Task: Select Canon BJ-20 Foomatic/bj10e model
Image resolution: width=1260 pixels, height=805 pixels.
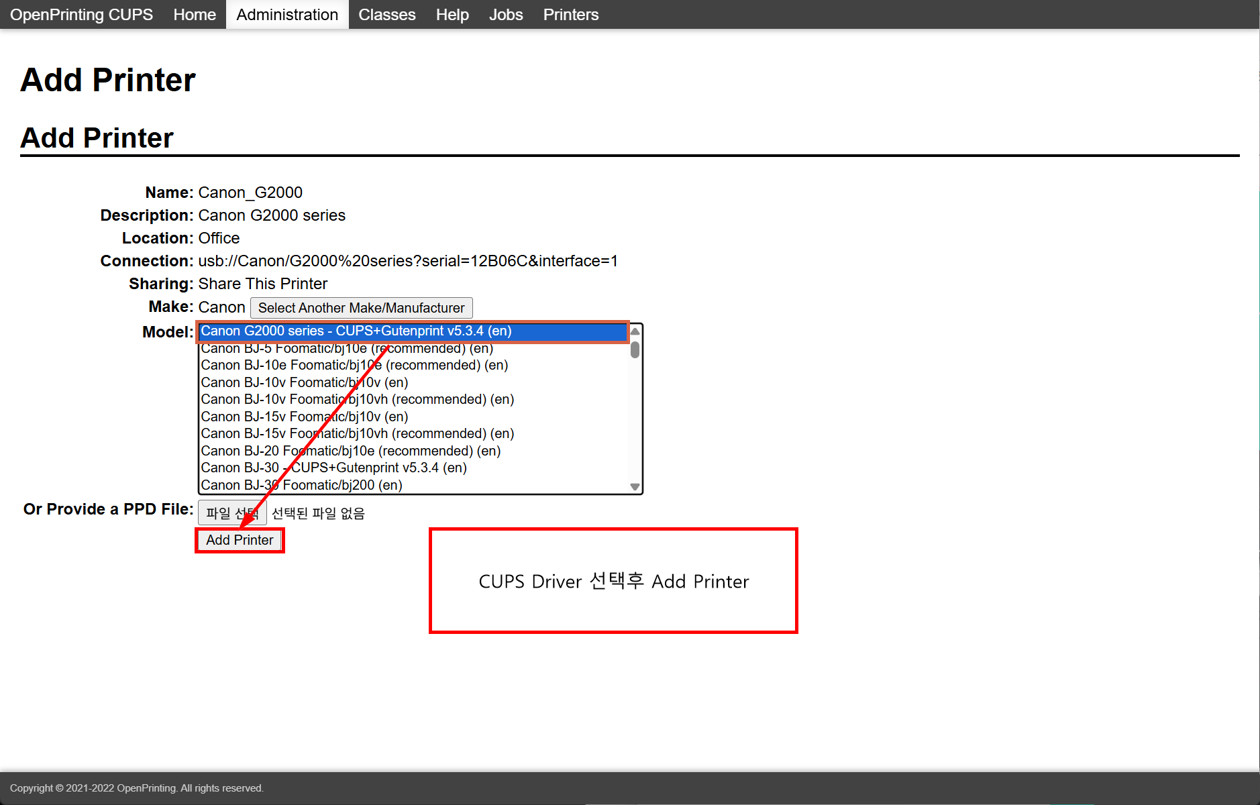Action: coord(413,451)
